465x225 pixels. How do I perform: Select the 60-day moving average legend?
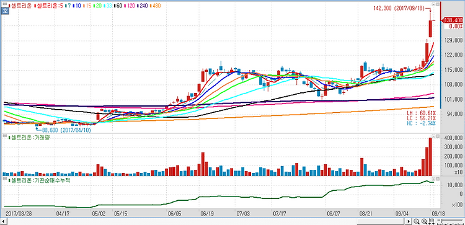[118, 6]
